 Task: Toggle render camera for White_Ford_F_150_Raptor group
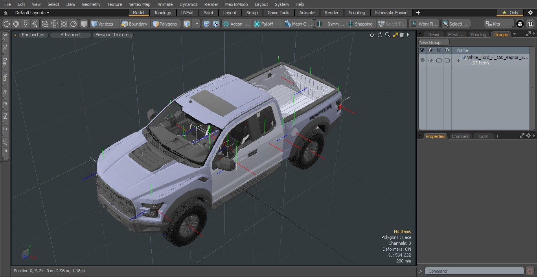pos(430,60)
